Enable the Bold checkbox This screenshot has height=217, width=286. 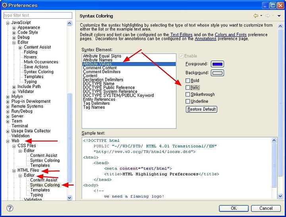[187, 80]
